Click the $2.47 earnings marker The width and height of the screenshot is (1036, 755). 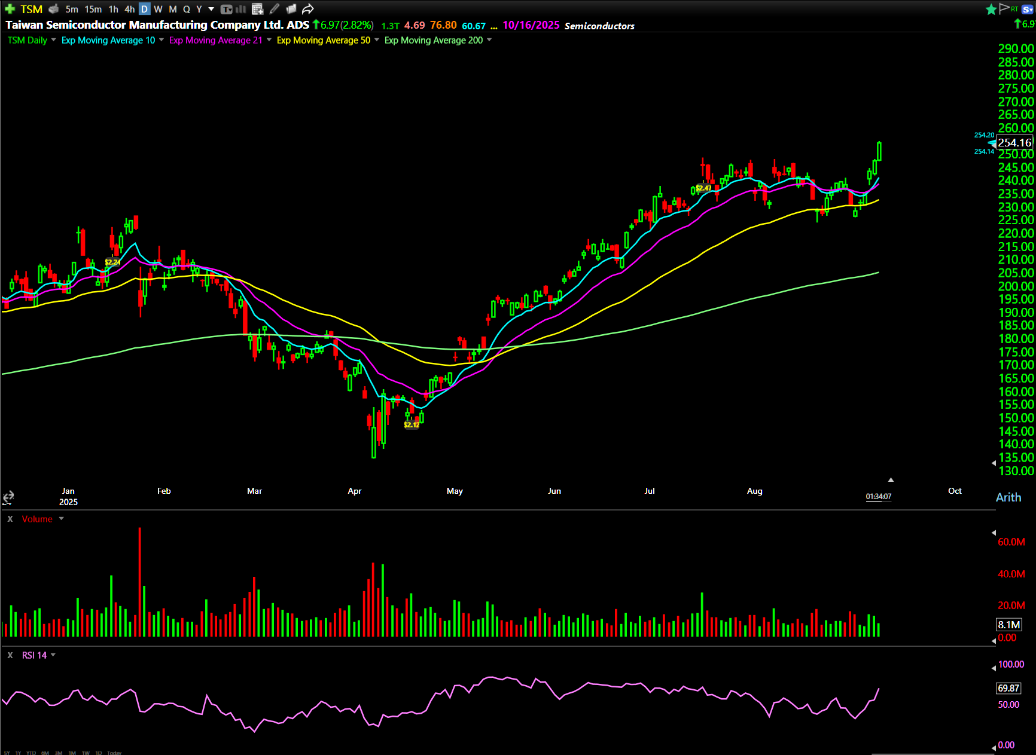(x=703, y=188)
